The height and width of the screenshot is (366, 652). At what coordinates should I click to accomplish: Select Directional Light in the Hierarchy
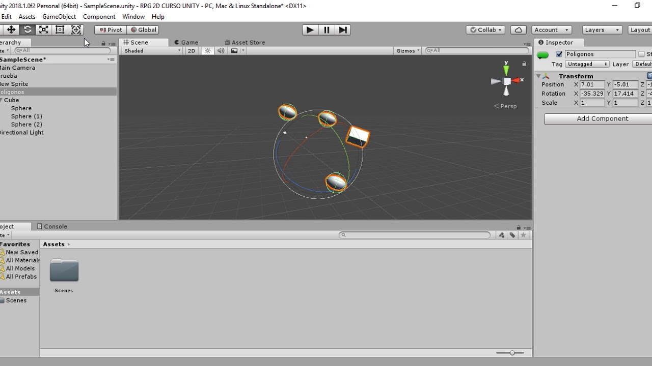click(x=58, y=133)
